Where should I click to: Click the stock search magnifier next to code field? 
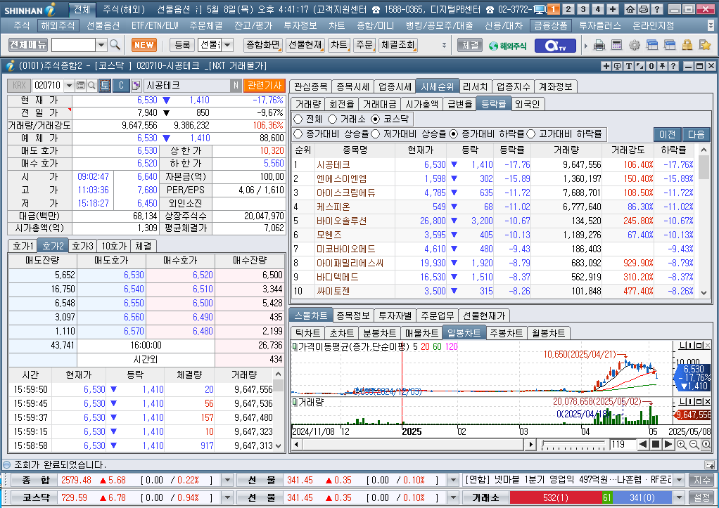[x=91, y=85]
